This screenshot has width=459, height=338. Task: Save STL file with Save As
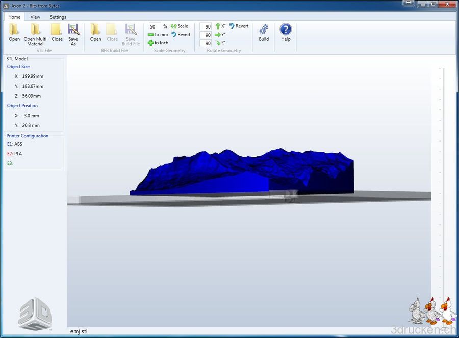73,35
